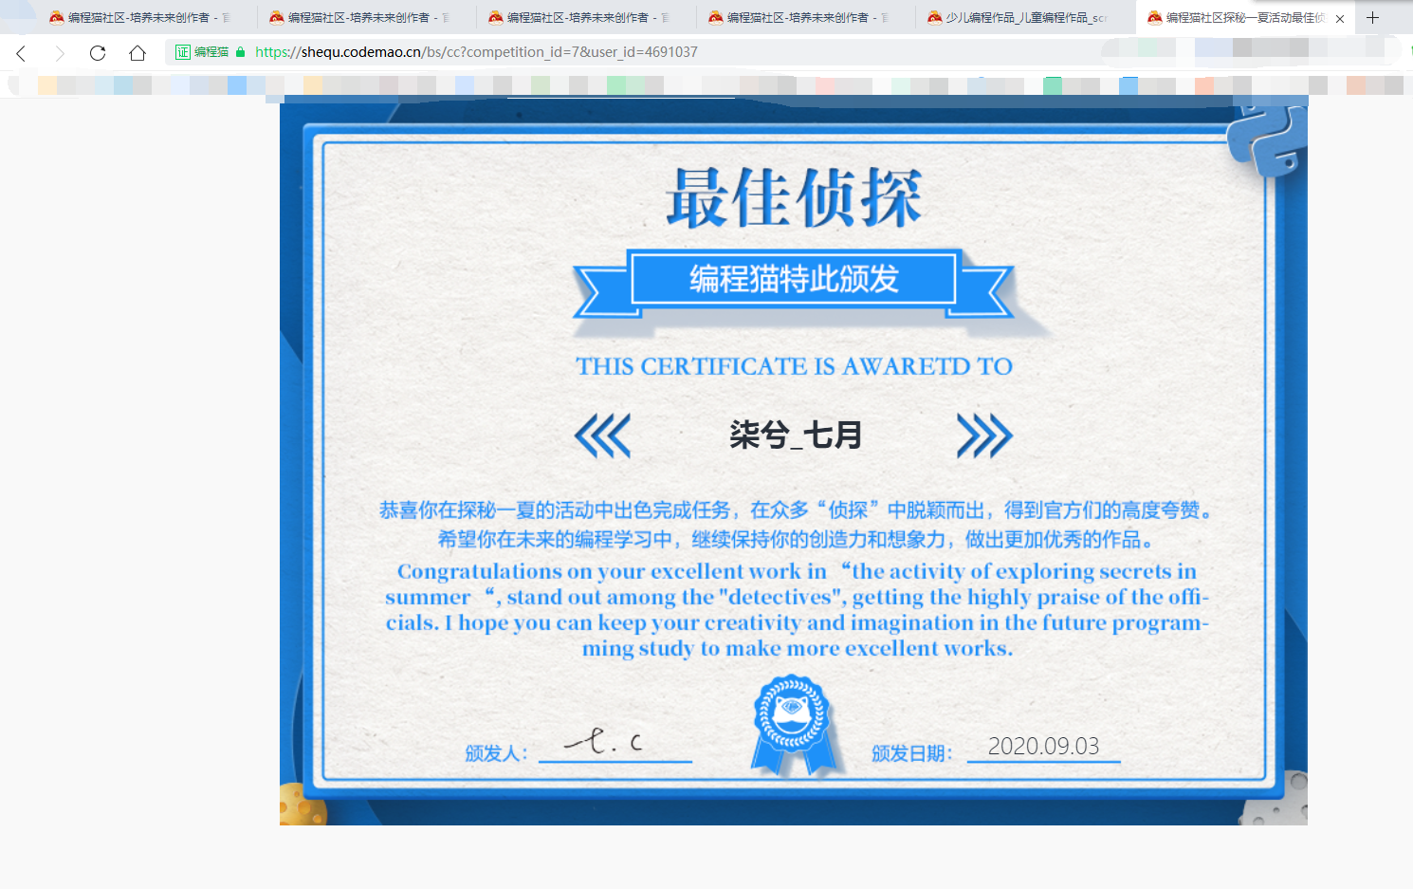Click the 最佳侦探 certificate title
The height and width of the screenshot is (889, 1413).
pyautogui.click(x=794, y=198)
